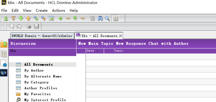Click the Domino Administrator sidebar icon

point(4,73)
